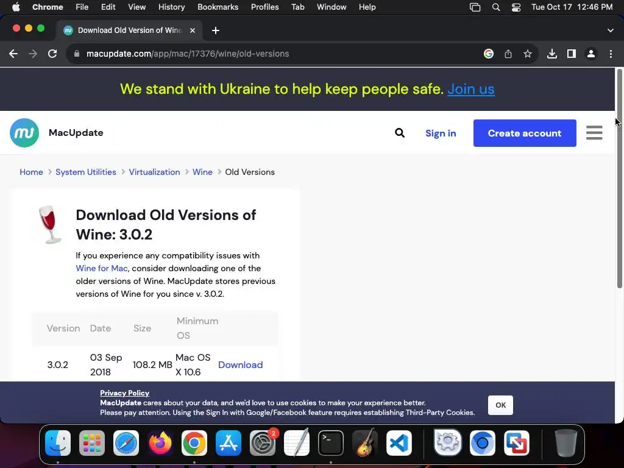The height and width of the screenshot is (468, 624).
Task: Go to Home breadcrumb
Action: tap(31, 172)
